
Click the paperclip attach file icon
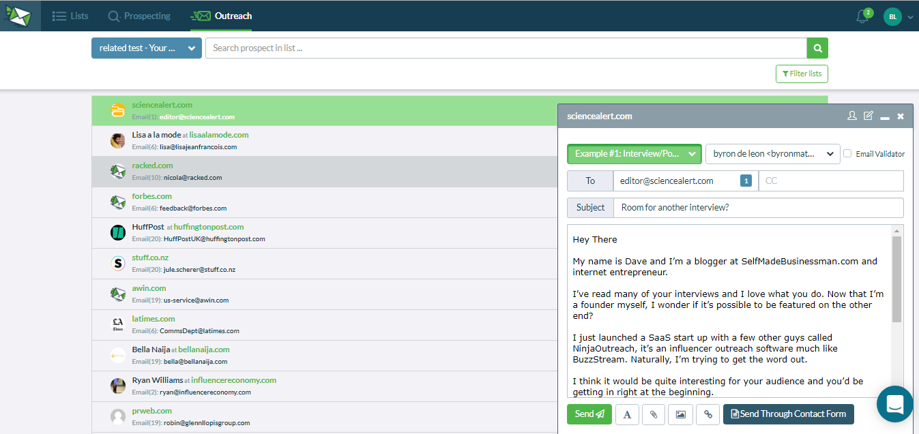pyautogui.click(x=654, y=414)
